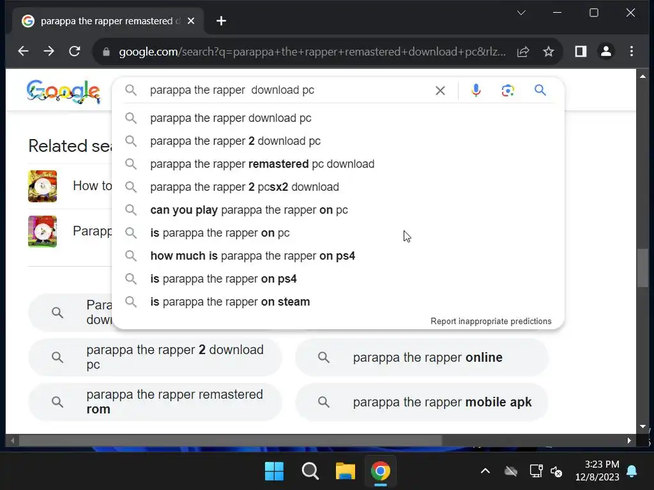Open Windows taskbar search
Image resolution: width=654 pixels, height=490 pixels.
310,471
